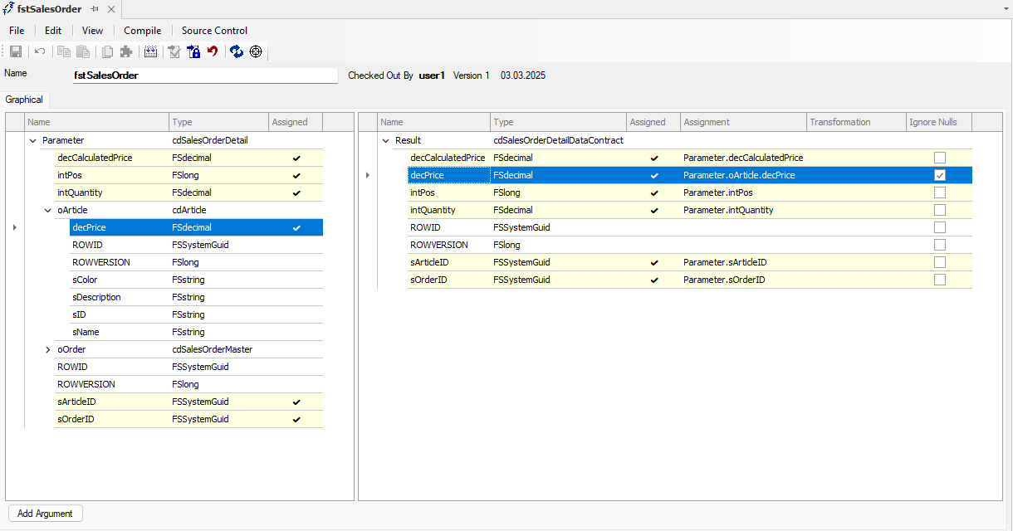
Task: Select intQuantity in the Result tree
Action: click(x=689, y=210)
